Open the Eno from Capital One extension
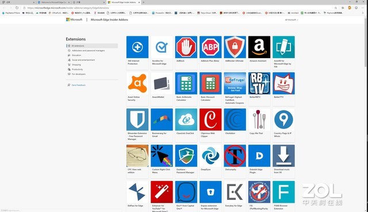 (186, 196)
